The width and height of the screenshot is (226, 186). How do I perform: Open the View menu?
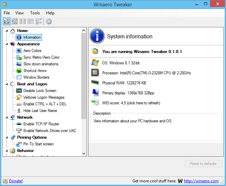20,13
